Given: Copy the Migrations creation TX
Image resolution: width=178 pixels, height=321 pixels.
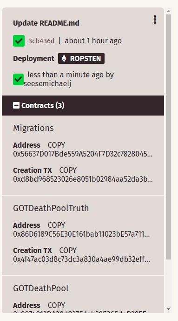Looking at the screenshot, I should tap(68, 171).
